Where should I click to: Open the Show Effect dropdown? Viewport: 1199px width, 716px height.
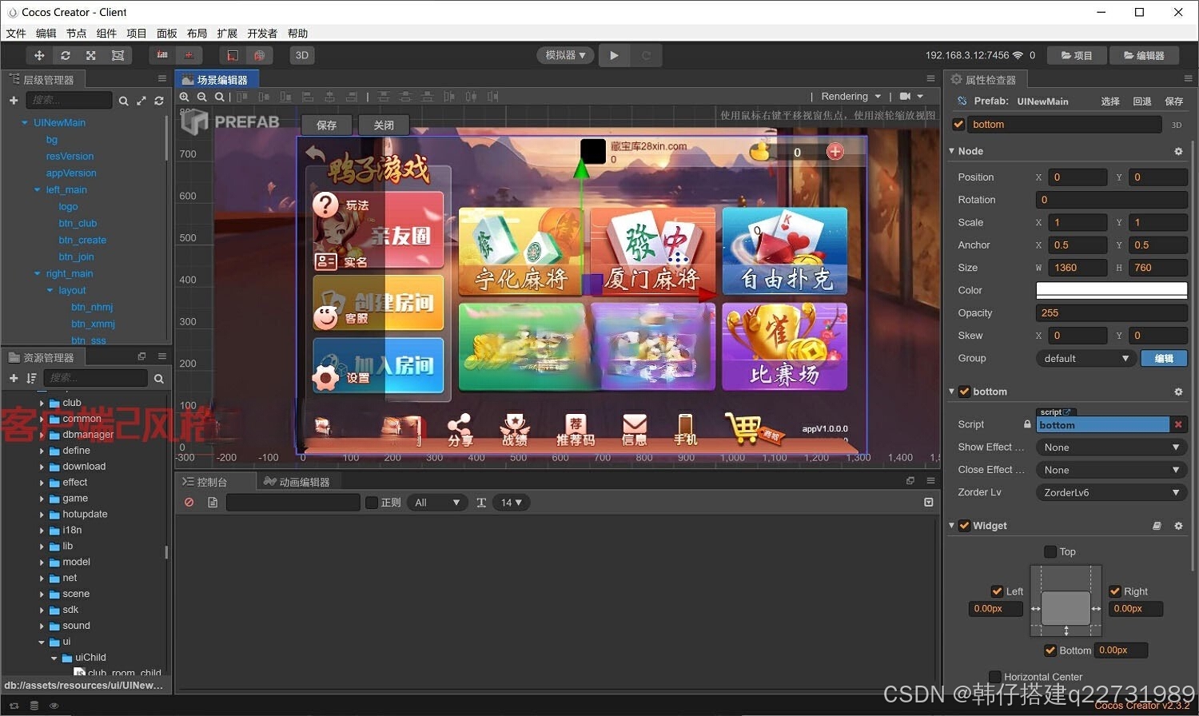[1111, 447]
